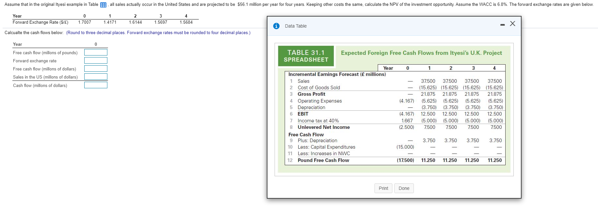The image size is (598, 210).
Task: Click the TABLE 31.1 SPREADSHEET heading
Action: click(306, 56)
